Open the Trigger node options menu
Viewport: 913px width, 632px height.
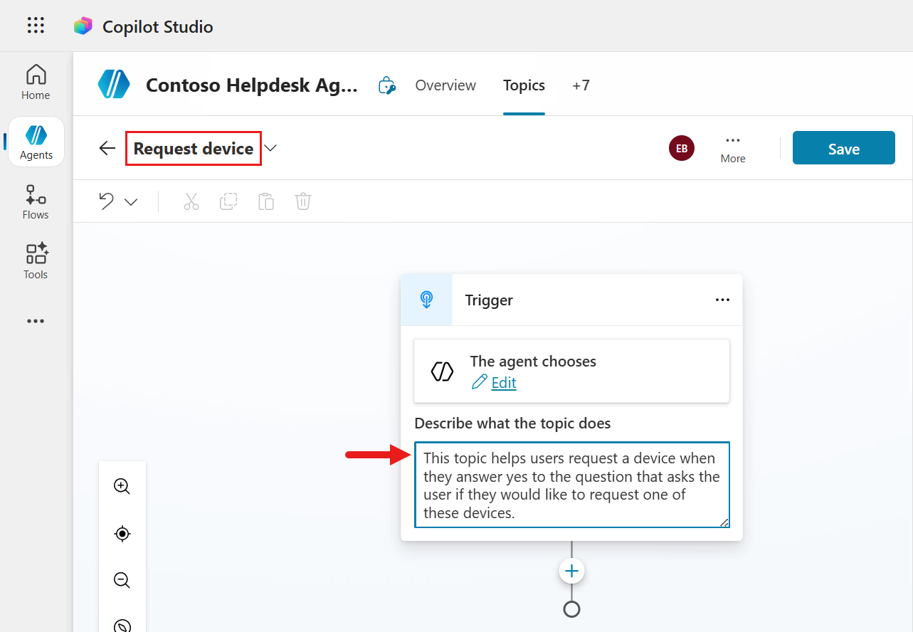point(722,300)
